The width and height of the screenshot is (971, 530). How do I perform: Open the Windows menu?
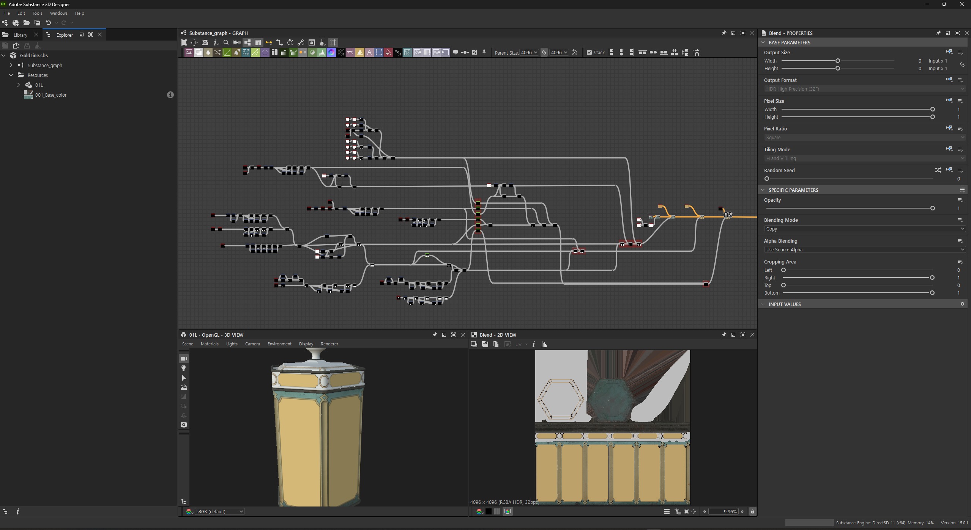[58, 13]
